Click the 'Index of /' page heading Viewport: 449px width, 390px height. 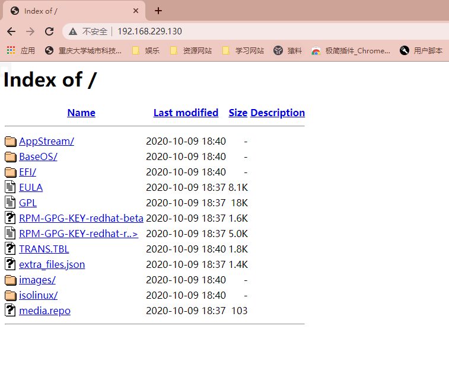point(50,79)
